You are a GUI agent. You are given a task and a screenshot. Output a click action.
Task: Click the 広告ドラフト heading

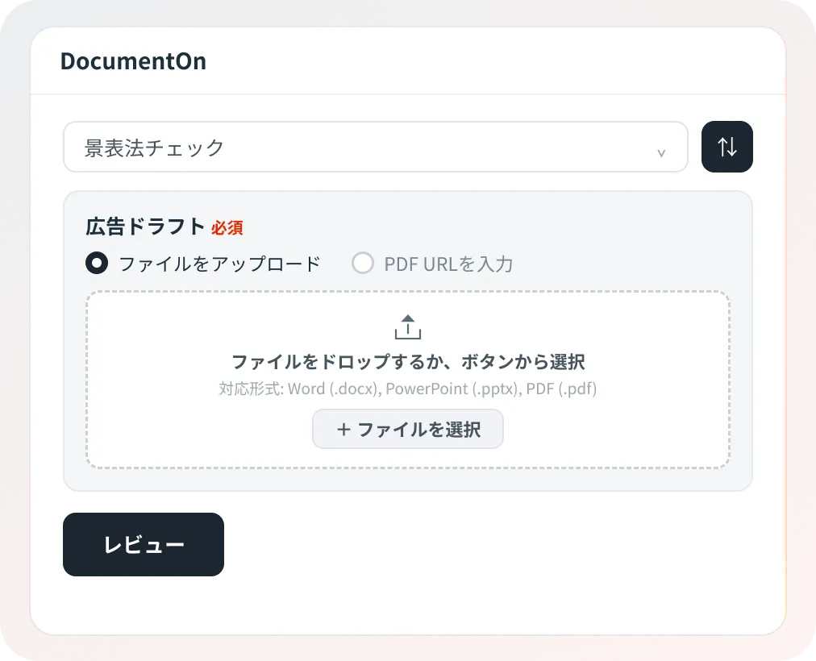point(144,227)
